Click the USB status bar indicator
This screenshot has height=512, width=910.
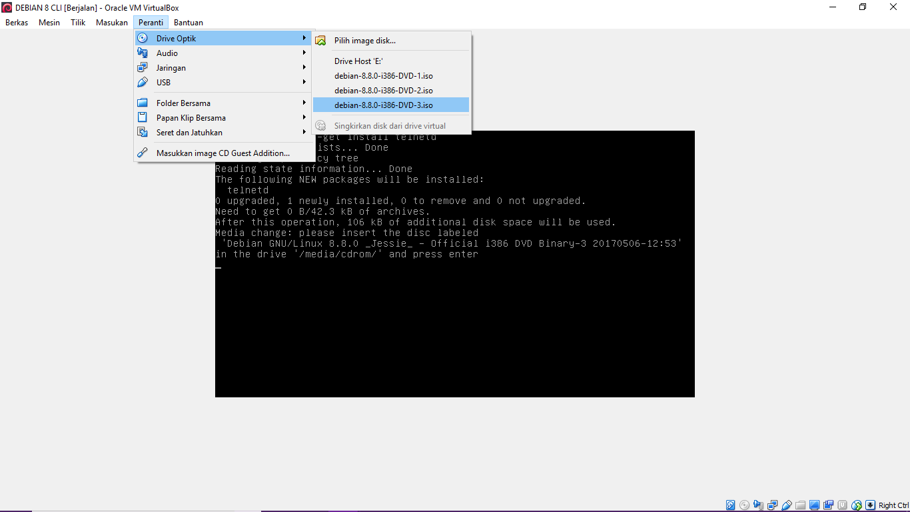coord(787,505)
